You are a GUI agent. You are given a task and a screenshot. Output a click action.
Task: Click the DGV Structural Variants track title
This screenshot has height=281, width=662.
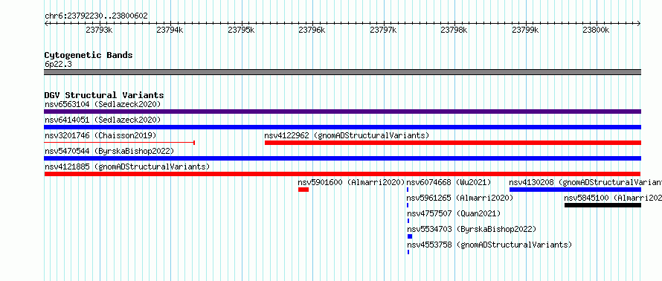pyautogui.click(x=104, y=95)
